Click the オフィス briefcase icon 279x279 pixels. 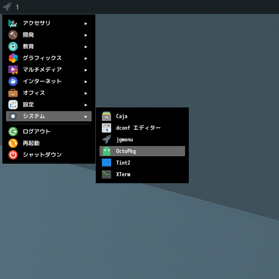(13, 93)
